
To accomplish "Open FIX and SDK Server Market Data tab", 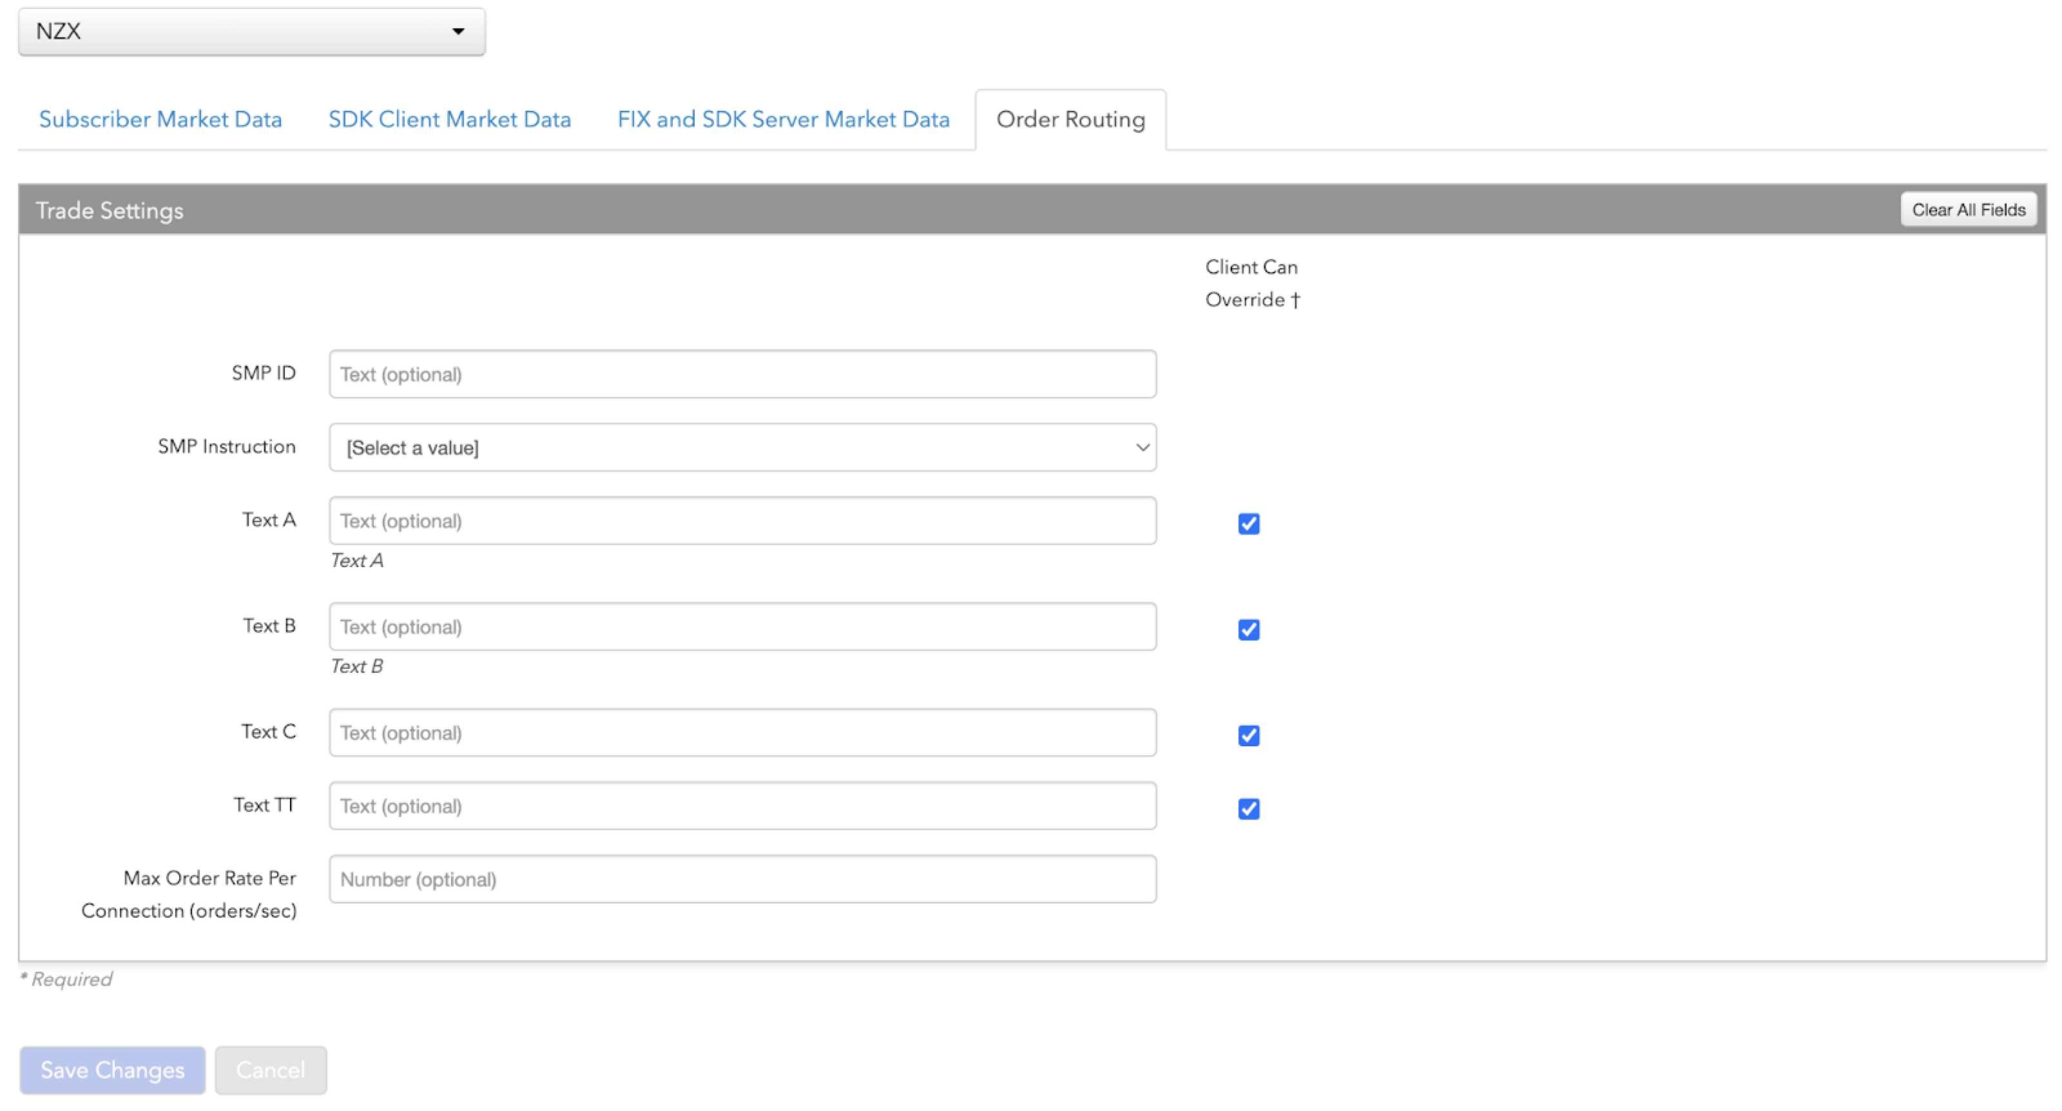I will (x=784, y=119).
